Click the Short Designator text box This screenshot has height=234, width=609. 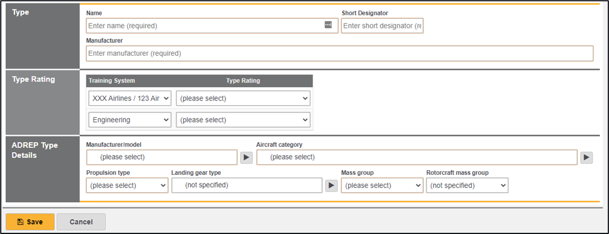coord(382,26)
